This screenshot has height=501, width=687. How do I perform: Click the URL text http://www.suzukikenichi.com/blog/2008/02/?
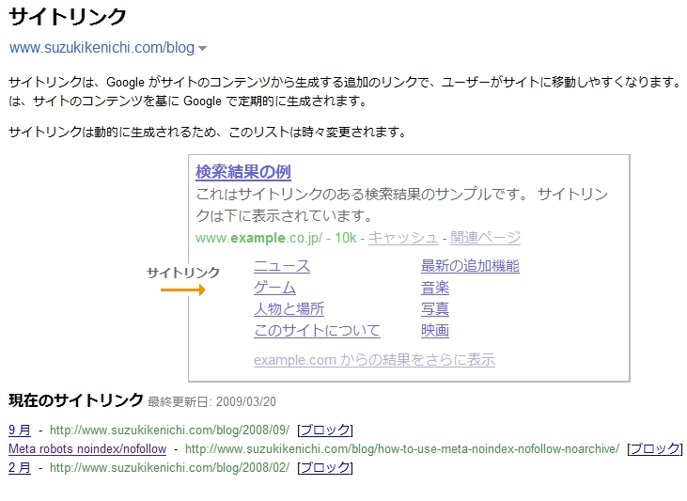[169, 468]
